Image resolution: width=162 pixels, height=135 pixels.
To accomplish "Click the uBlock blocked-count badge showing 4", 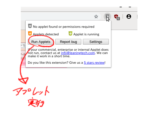I will point(118,19).
